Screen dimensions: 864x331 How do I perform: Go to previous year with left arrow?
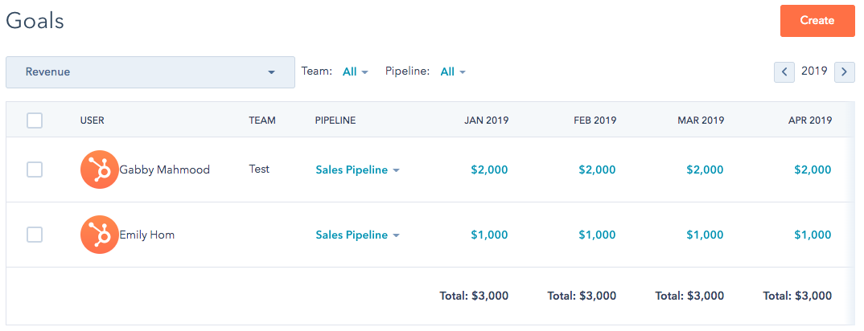(x=784, y=72)
